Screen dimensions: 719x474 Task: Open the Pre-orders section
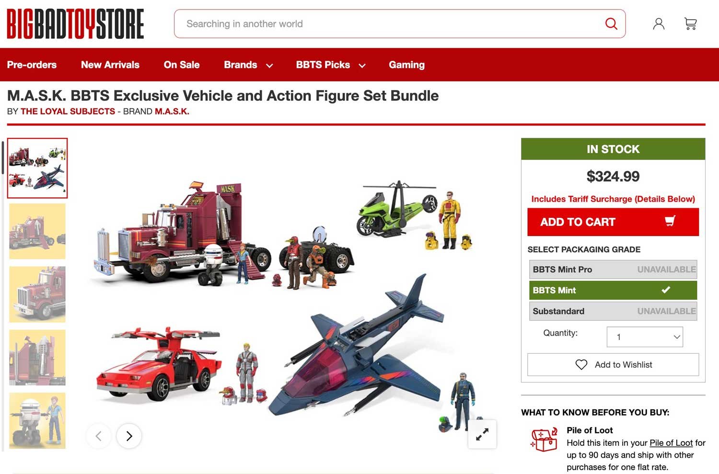32,65
